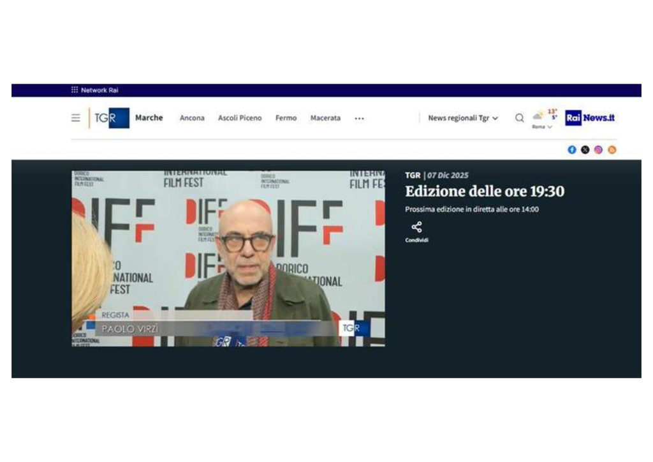This screenshot has width=653, height=462.
Task: Select the Ascoli Piceno menu item
Action: 240,118
